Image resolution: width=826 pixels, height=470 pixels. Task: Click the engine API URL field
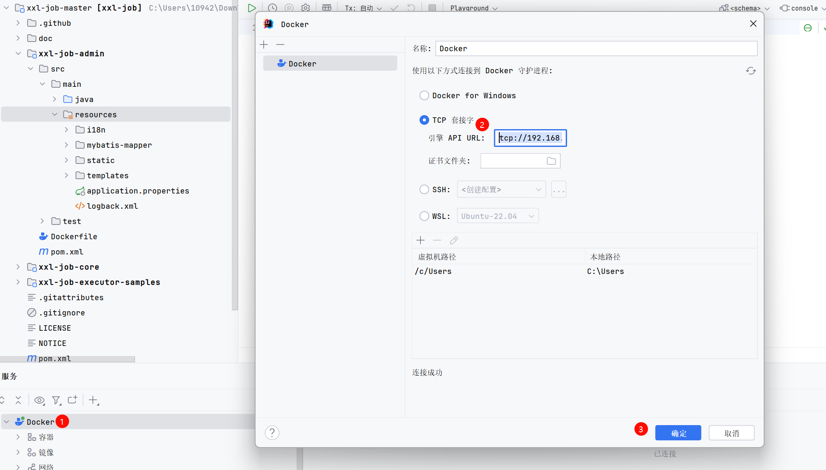(x=530, y=138)
